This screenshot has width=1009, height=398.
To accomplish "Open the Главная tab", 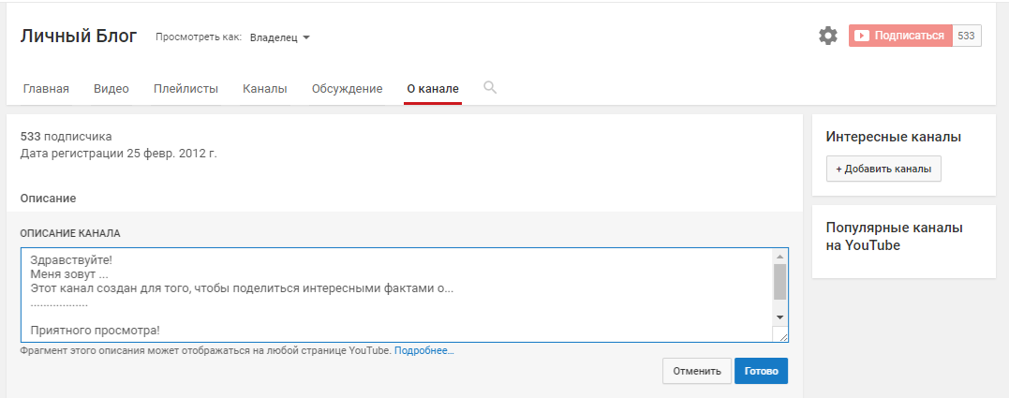I will pos(46,89).
